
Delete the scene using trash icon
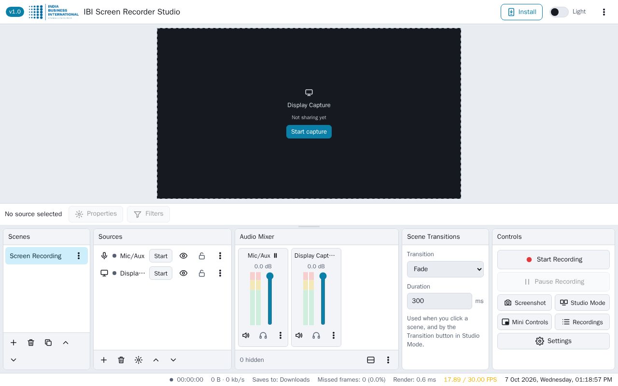[31, 343]
